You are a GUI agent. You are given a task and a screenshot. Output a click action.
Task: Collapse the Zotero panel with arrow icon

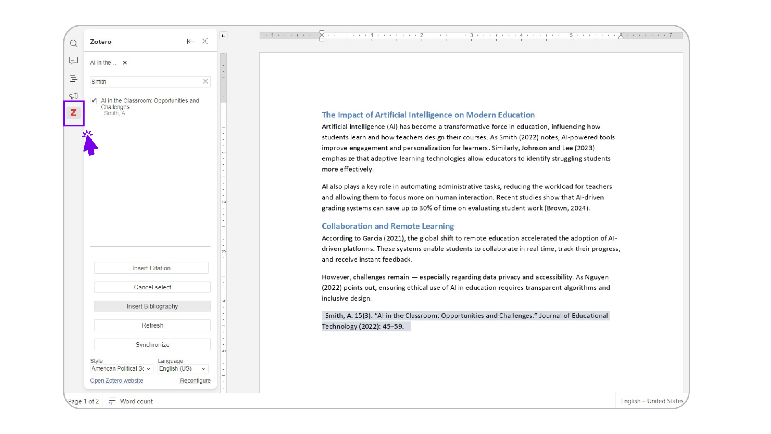190,41
